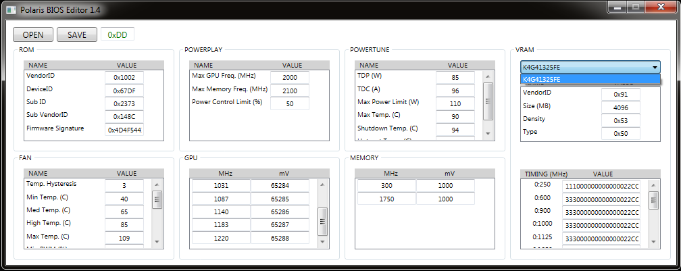Click the OPEN button

coord(33,34)
